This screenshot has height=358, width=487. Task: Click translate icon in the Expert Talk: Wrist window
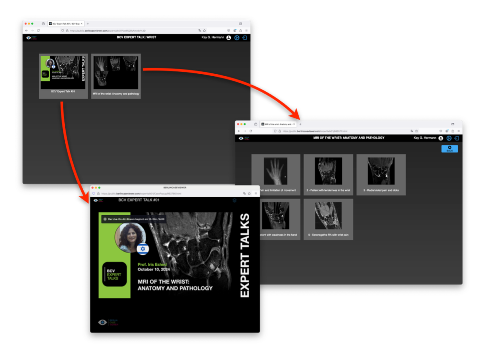tap(200, 30)
